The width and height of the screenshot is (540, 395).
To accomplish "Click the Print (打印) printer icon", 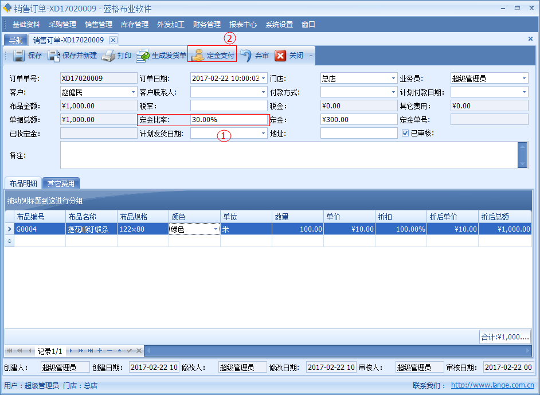I will click(108, 56).
